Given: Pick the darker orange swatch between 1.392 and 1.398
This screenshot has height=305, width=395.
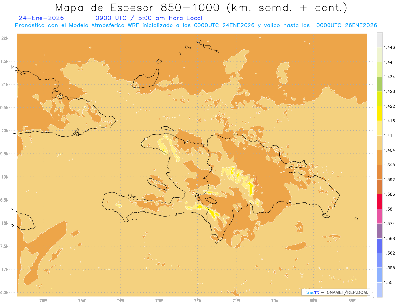Looking at the screenshot, I should [x=380, y=172].
